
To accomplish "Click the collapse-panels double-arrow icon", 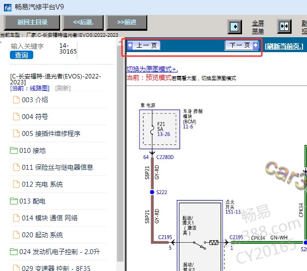I will (284, 26).
